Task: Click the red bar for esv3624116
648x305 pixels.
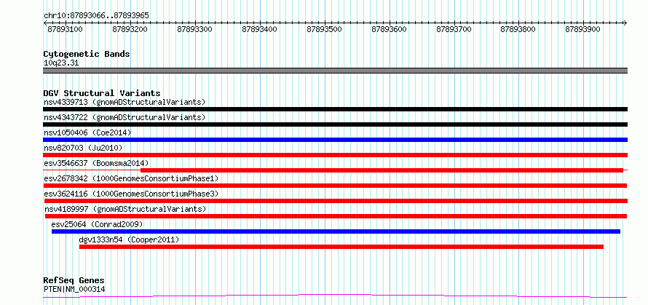Action: click(x=336, y=201)
